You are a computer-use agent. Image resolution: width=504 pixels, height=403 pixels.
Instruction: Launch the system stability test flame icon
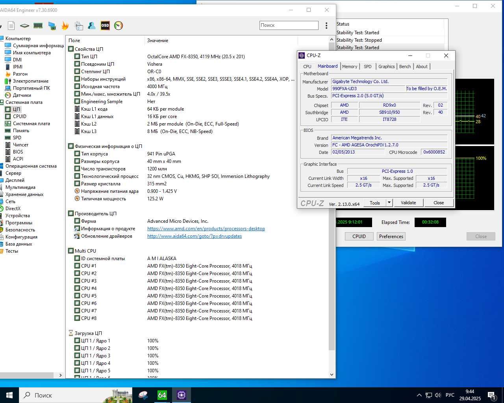[65, 26]
